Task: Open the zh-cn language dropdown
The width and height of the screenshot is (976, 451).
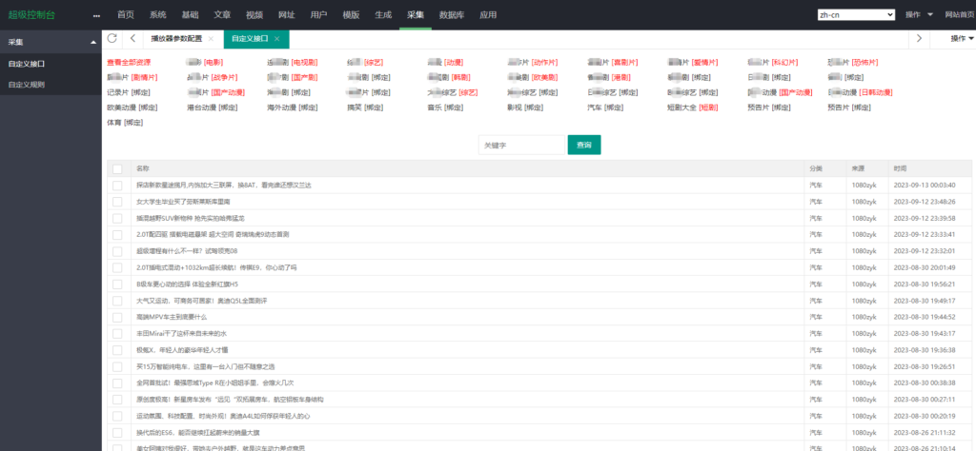Action: point(856,15)
